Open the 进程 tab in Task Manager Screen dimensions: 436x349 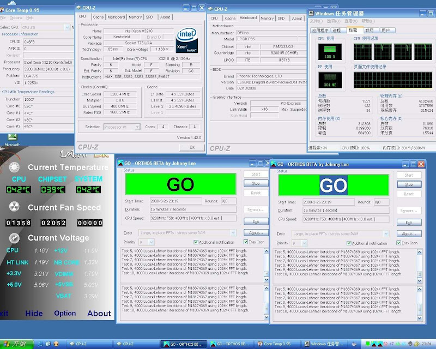pos(336,31)
